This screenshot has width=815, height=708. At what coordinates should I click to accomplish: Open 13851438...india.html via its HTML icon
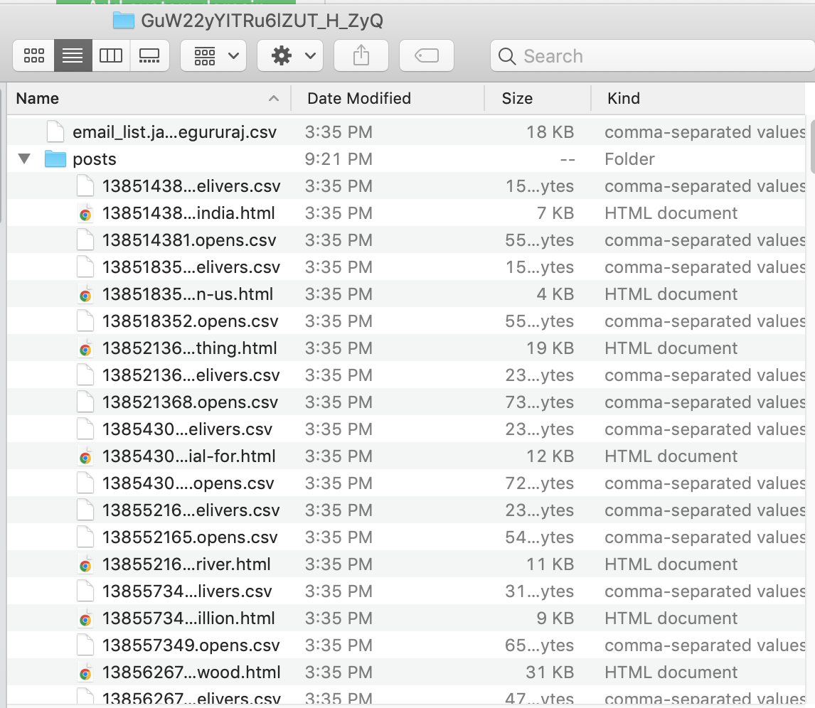click(x=85, y=213)
